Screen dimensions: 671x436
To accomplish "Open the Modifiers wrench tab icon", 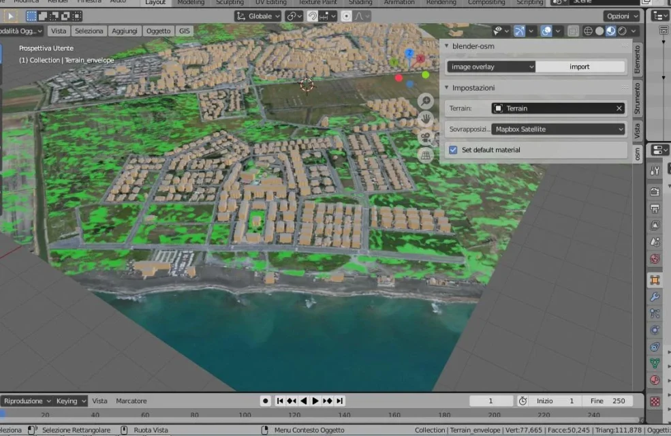I will pyautogui.click(x=655, y=297).
